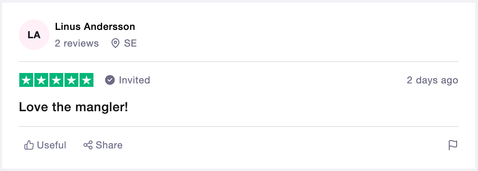Click the share network icon
Image resolution: width=478 pixels, height=171 pixels.
[88, 145]
